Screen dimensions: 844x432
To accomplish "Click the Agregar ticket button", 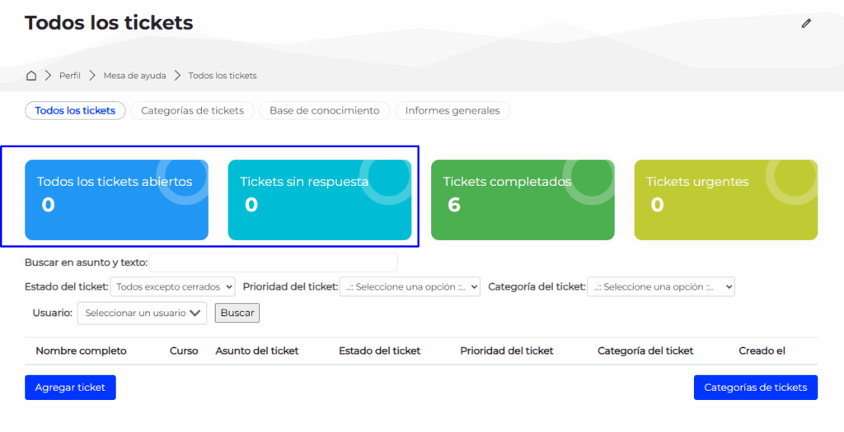I will (x=70, y=388).
